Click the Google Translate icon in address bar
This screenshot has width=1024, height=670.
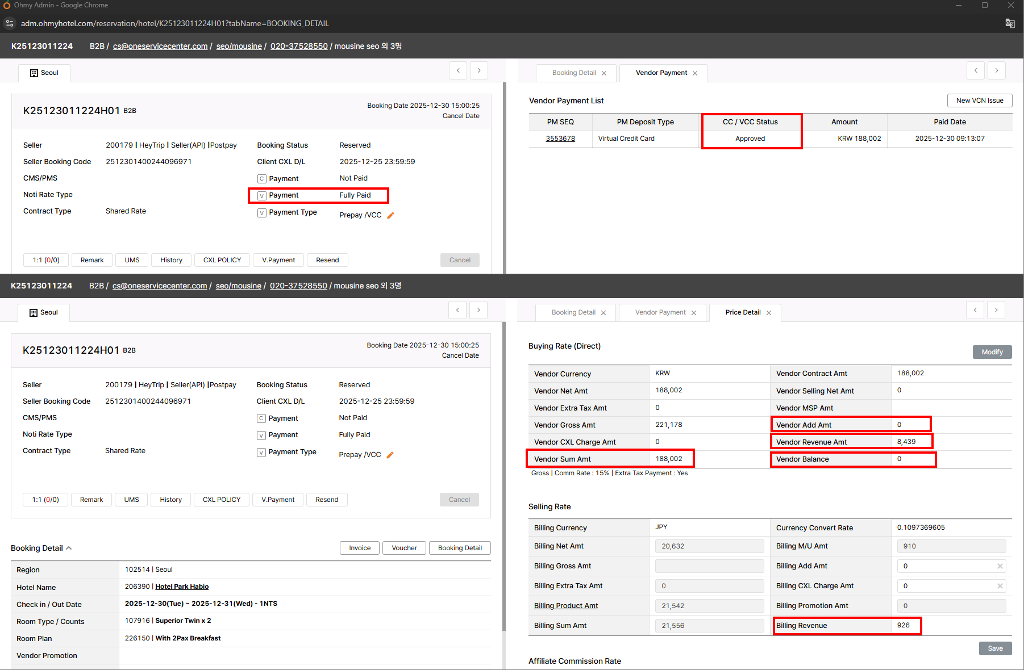[1010, 23]
